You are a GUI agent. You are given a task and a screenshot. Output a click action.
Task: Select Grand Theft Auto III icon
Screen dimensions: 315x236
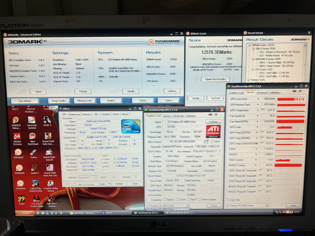pyautogui.click(x=49, y=155)
